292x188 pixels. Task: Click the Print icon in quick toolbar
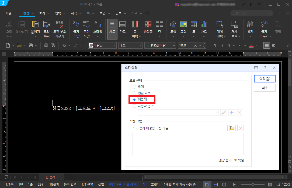click(46, 45)
